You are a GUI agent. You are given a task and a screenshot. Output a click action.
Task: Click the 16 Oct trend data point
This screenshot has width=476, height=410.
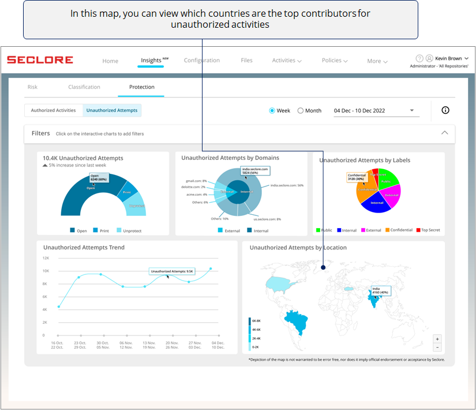pos(59,307)
